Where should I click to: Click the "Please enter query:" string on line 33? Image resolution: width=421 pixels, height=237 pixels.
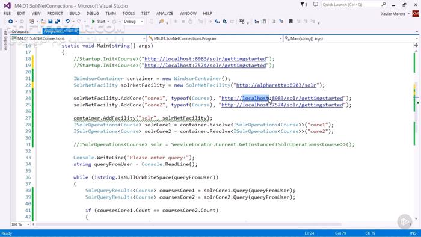[158, 158]
